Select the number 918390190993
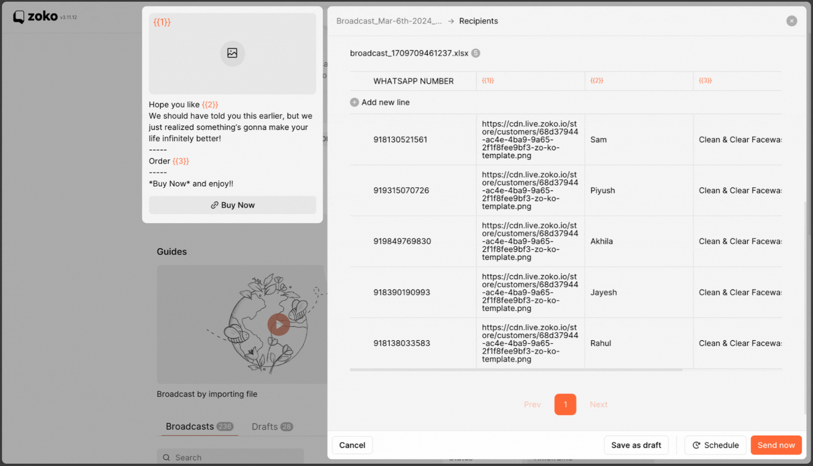 point(402,292)
